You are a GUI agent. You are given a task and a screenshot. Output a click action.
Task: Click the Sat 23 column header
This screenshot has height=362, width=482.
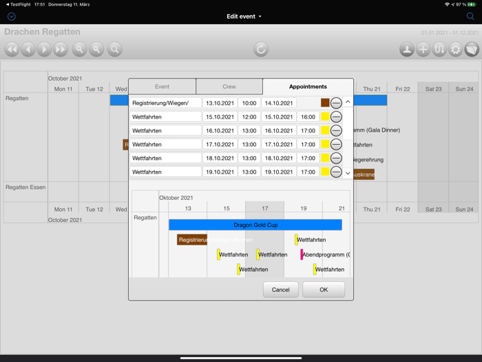[x=433, y=89]
